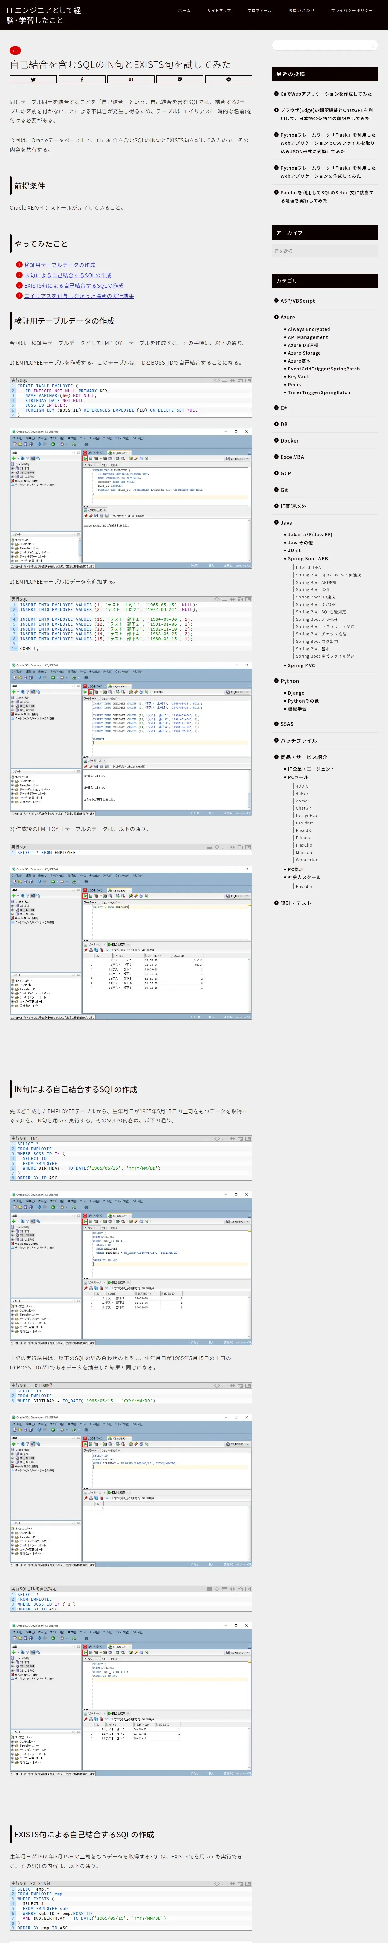This screenshot has height=1943, width=388.
Task: Open 実行SQL_IN句 code in new window
Action: coord(248,1138)
